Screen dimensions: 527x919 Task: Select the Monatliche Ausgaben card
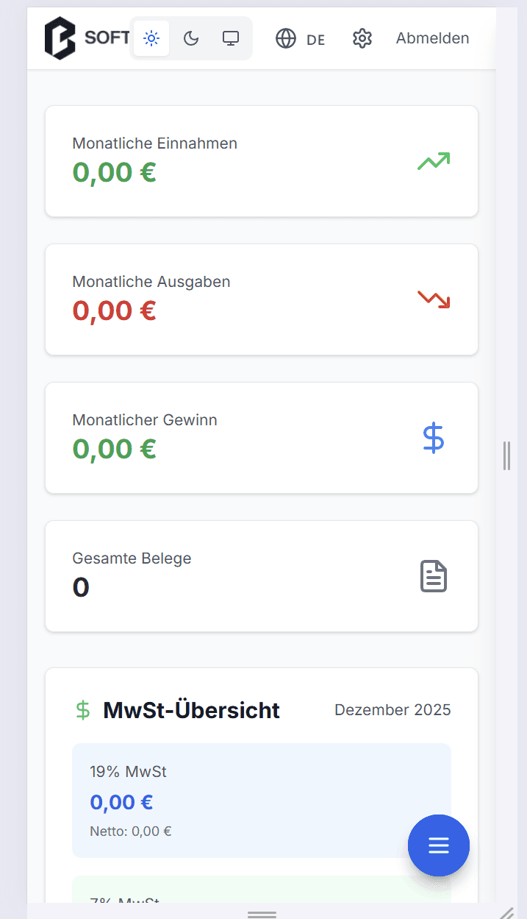221,299
